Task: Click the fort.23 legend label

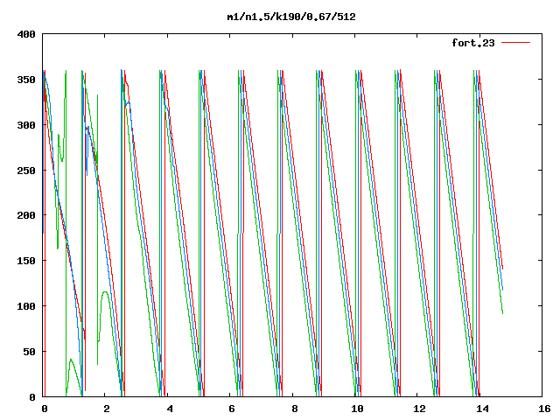Action: click(x=473, y=43)
